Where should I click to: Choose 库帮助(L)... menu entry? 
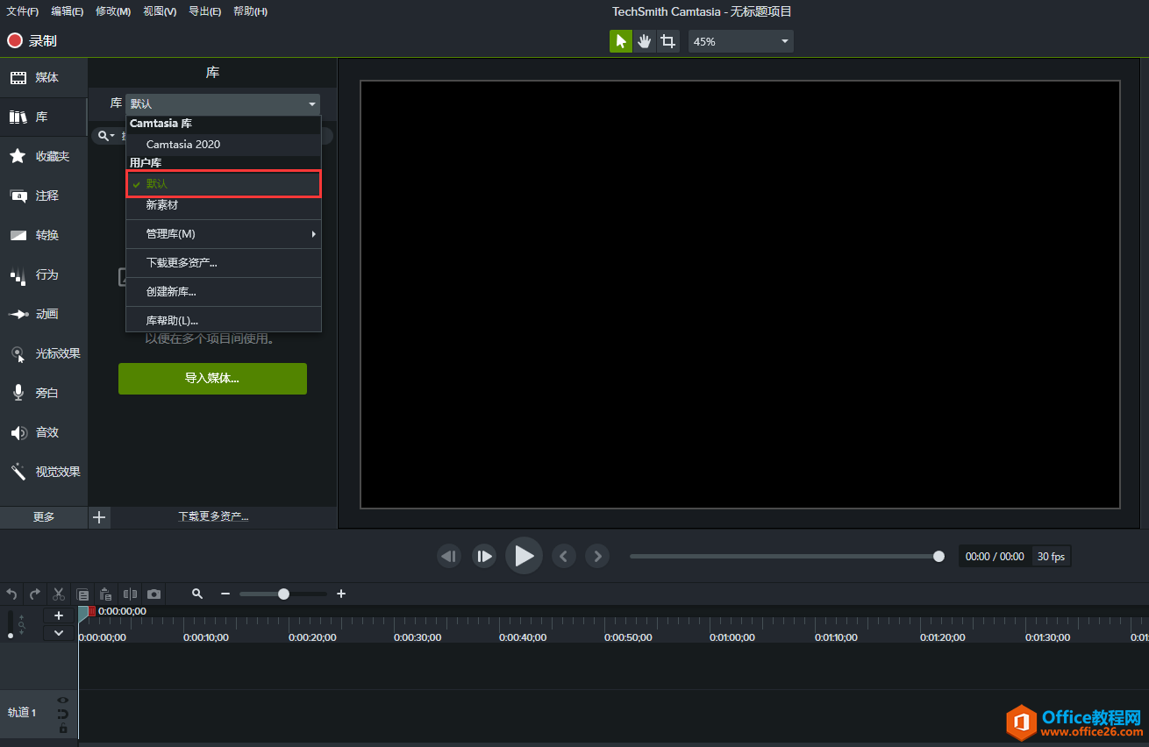(x=224, y=321)
